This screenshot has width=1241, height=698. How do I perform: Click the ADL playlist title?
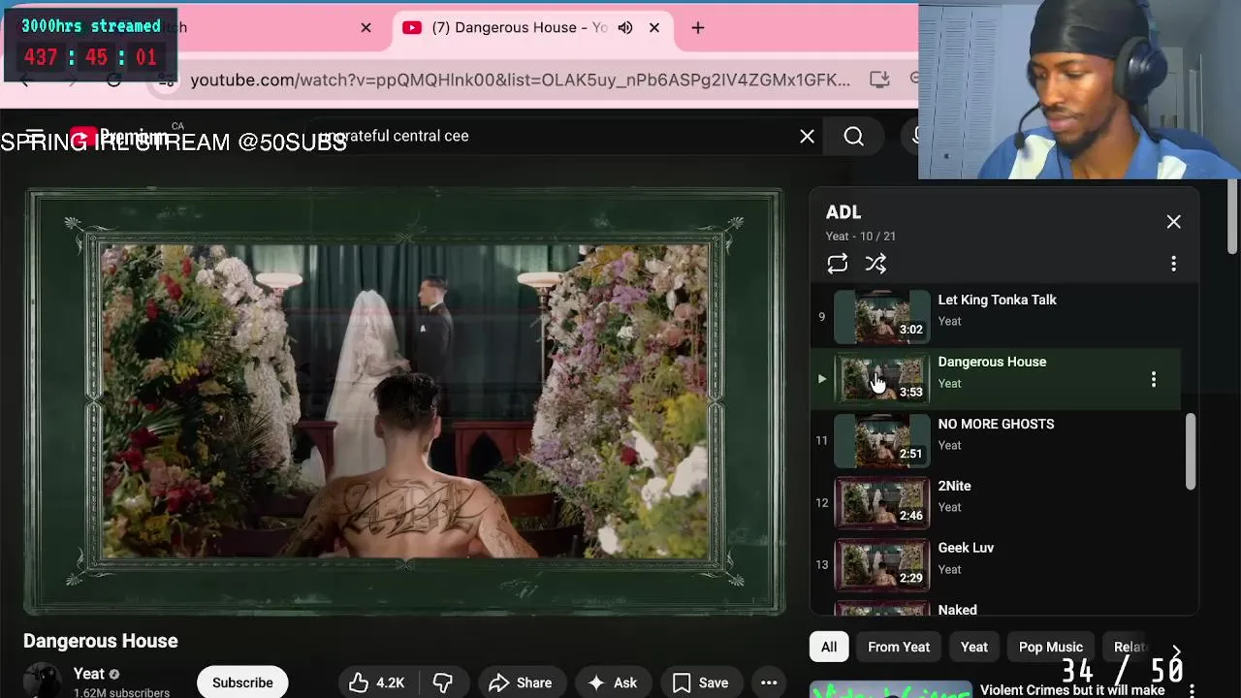843,212
